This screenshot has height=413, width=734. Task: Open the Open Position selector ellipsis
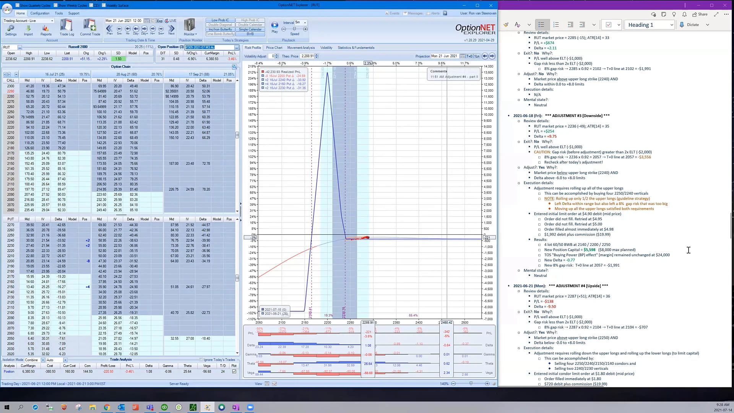tap(237, 47)
